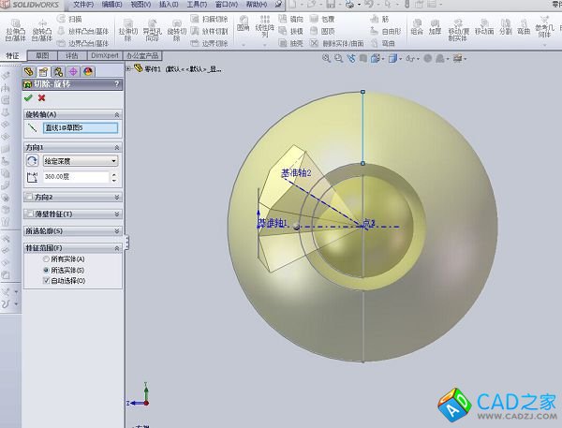Enable the 方向2 checkbox
The height and width of the screenshot is (428, 562).
(29, 198)
